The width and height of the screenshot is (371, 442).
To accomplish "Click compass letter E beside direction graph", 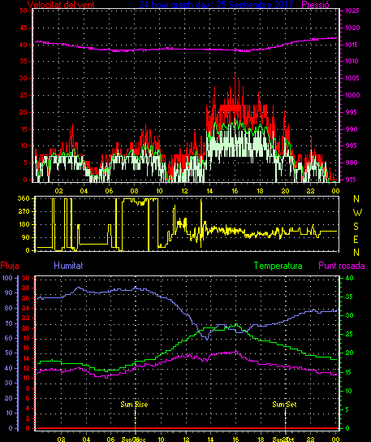I will tap(356, 240).
